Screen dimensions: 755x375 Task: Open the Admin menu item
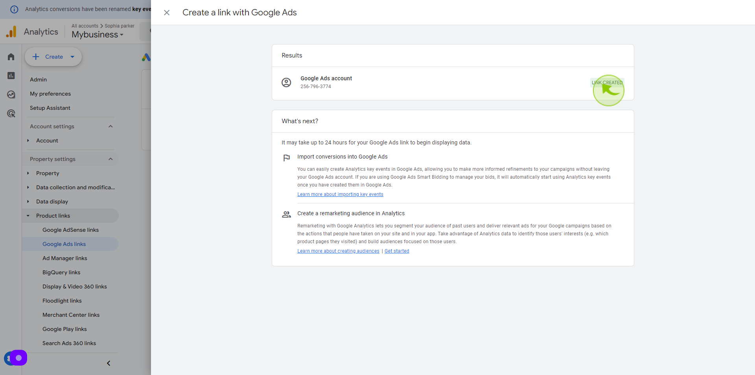pyautogui.click(x=38, y=79)
